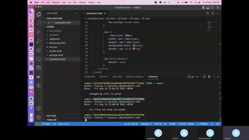
Task: Open the Thunder Client lightning icon
Action: click(39, 86)
